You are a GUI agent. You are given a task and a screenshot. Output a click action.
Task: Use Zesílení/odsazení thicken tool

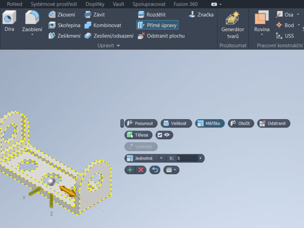(109, 36)
